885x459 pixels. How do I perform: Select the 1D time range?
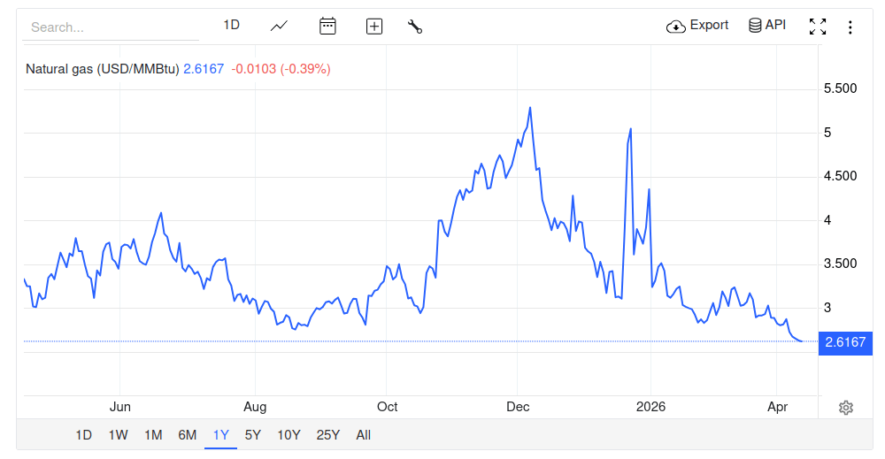83,435
